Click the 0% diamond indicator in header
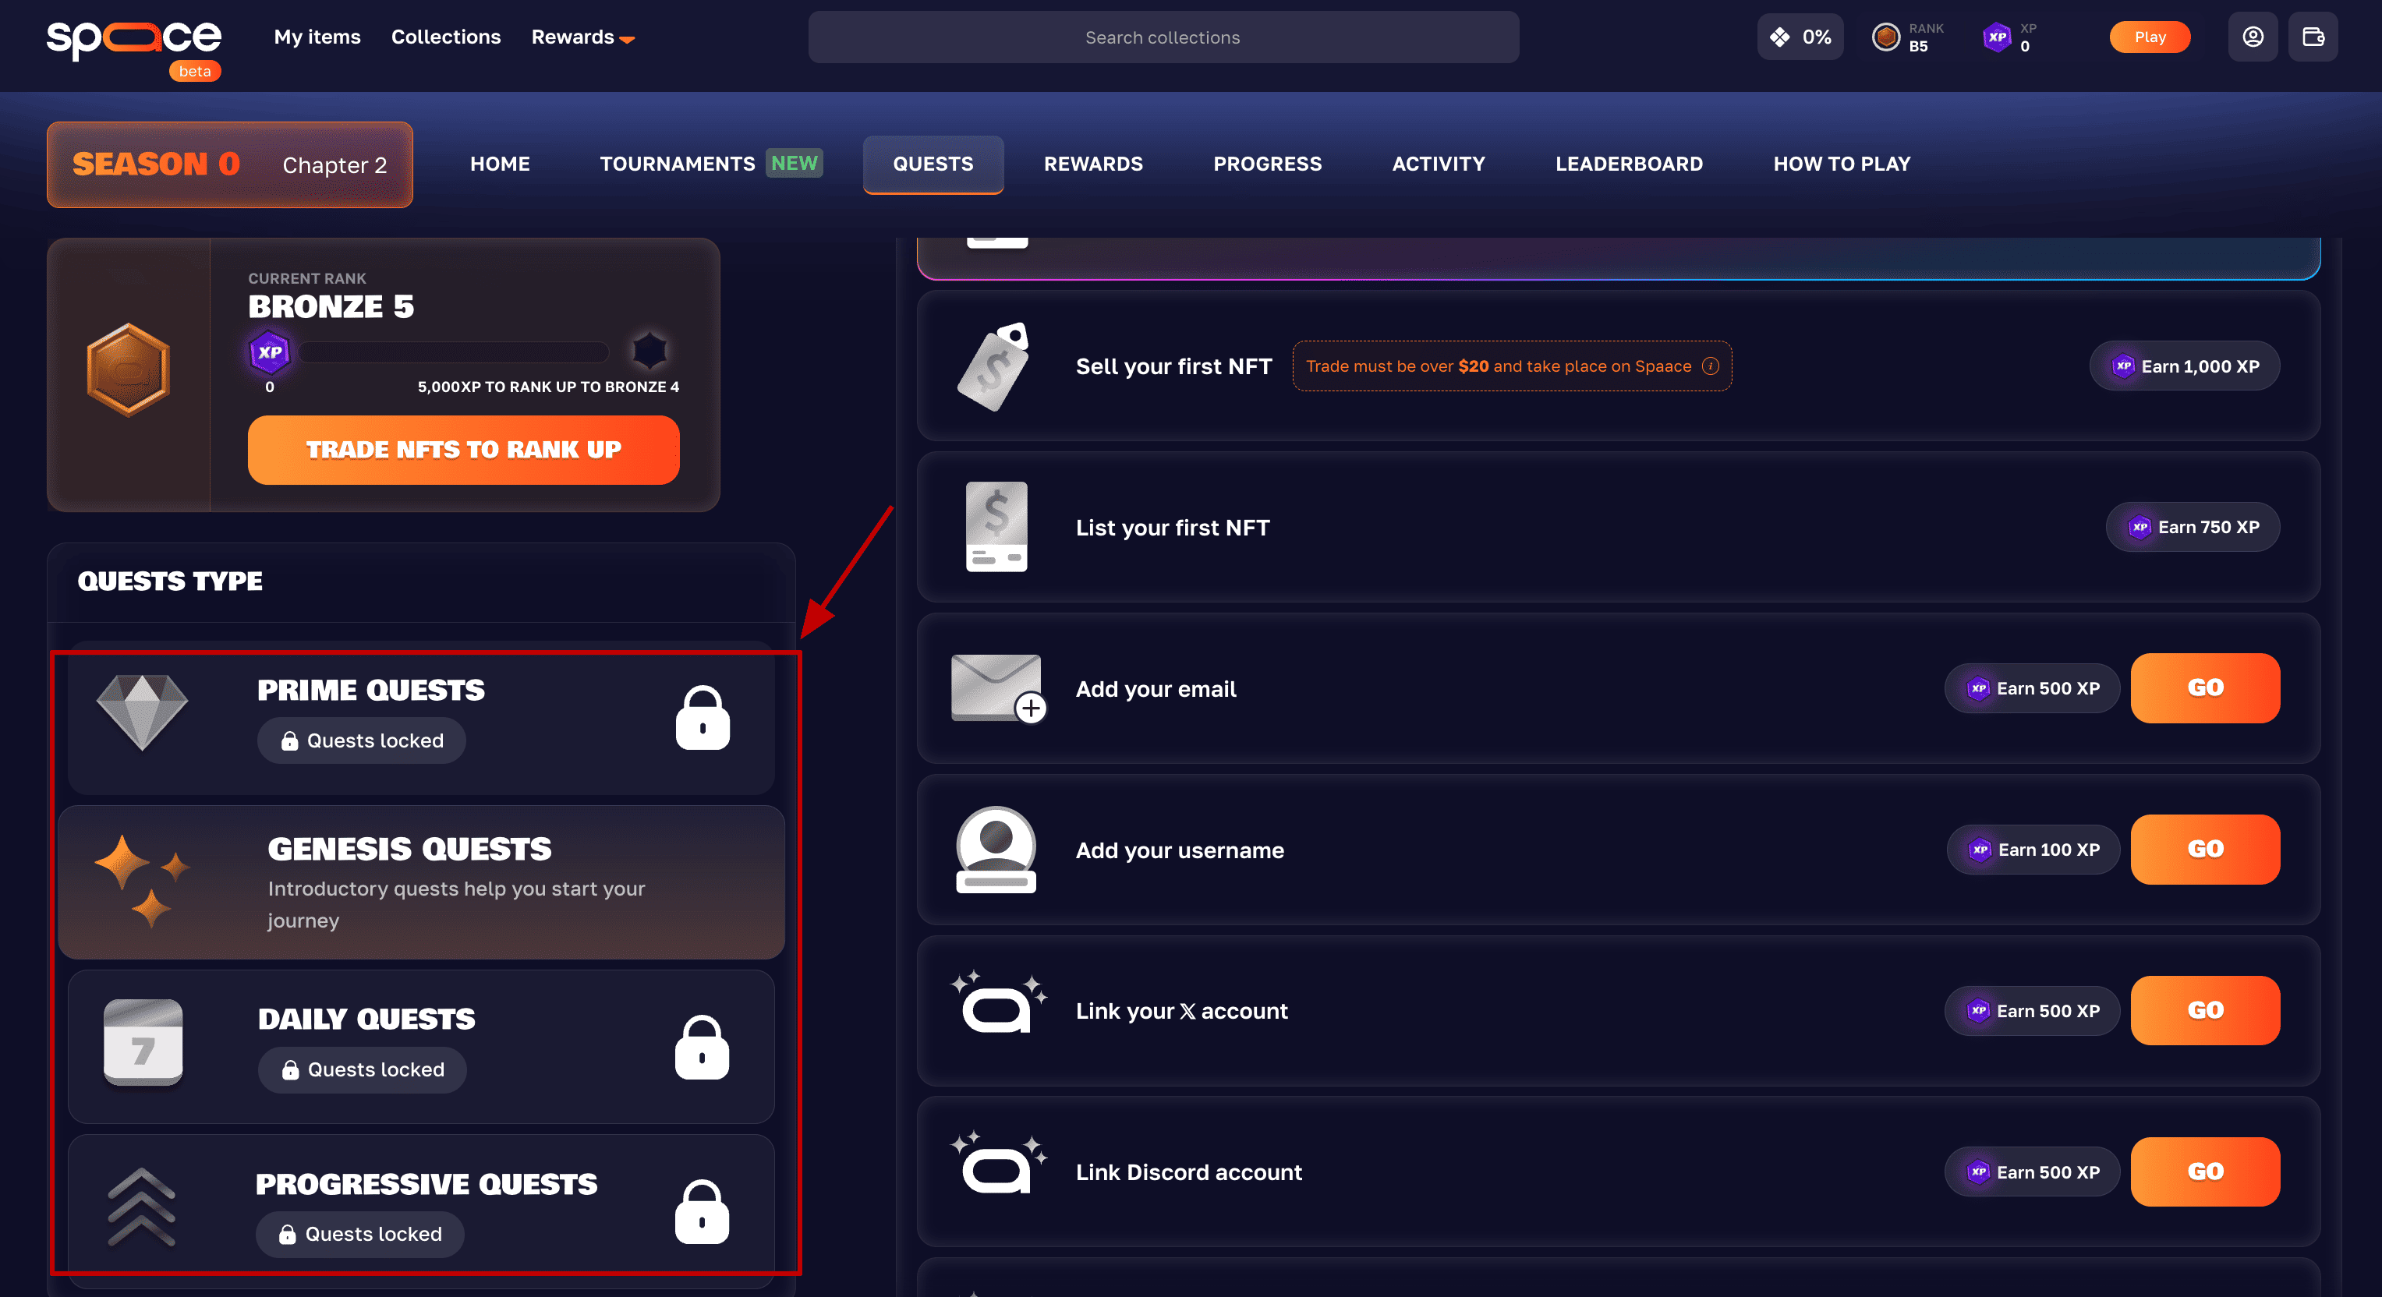Viewport: 2382px width, 1297px height. (x=1800, y=37)
